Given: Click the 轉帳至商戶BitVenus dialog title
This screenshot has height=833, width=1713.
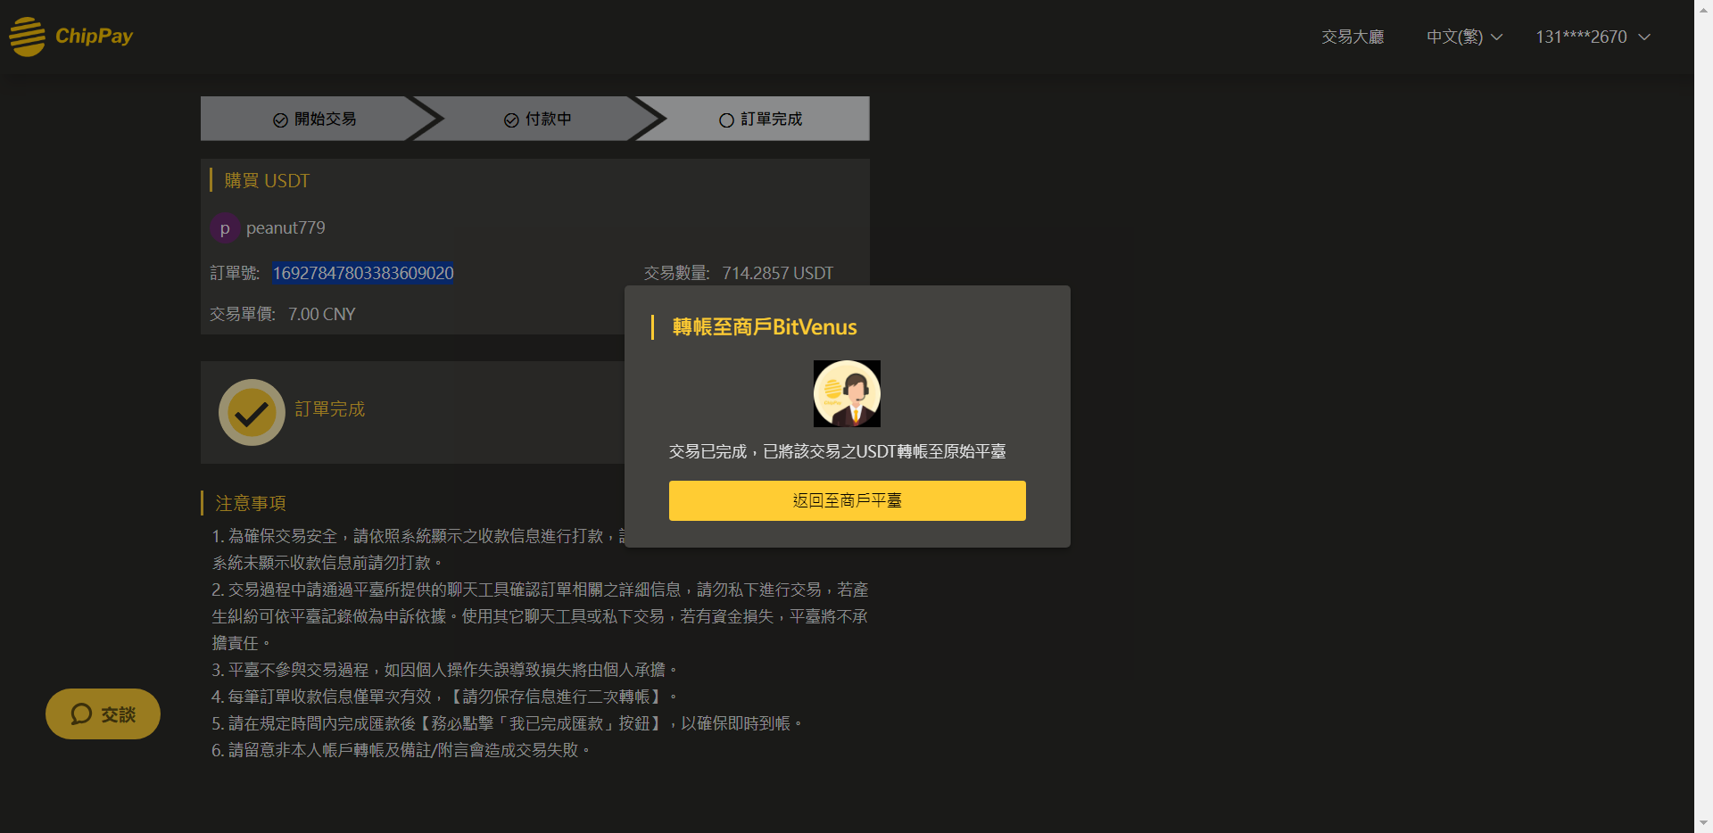Looking at the screenshot, I should coord(765,327).
